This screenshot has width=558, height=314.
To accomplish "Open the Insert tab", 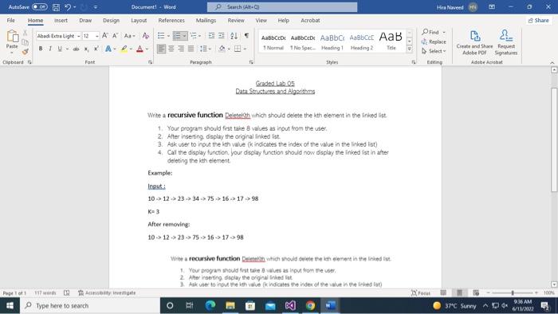I will coord(61,20).
